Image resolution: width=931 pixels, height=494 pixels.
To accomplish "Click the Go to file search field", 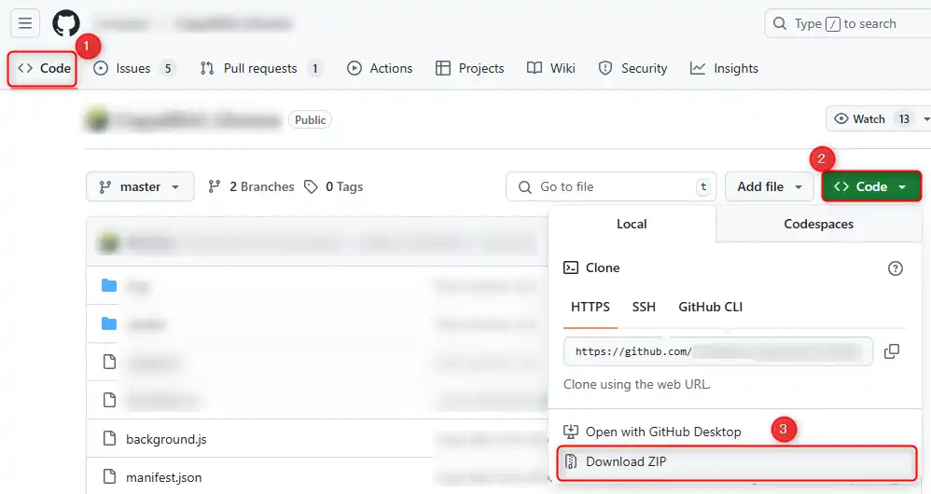I will [613, 187].
